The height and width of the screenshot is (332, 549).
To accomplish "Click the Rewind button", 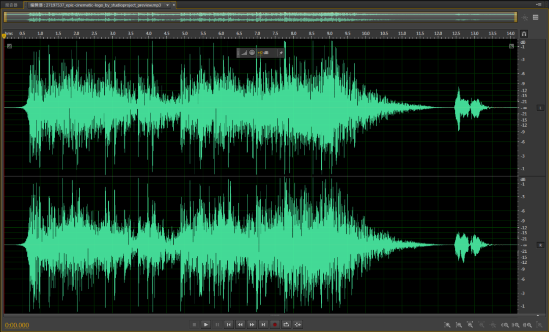I will click(240, 325).
